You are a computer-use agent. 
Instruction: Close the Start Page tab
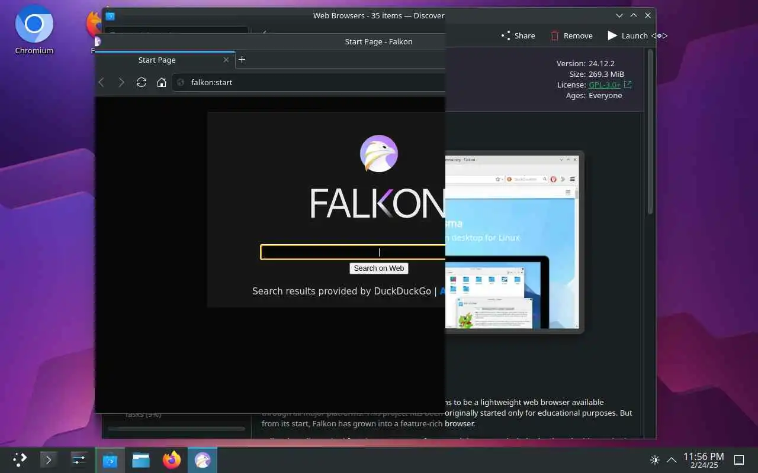(226, 60)
